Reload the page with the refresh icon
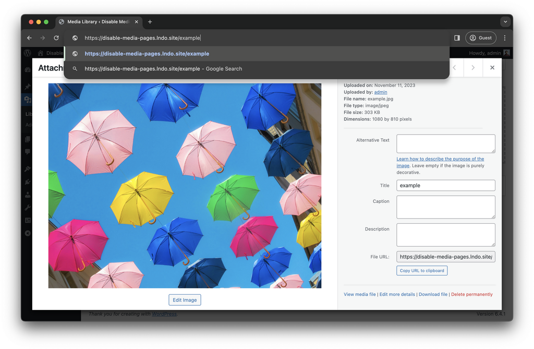 (56, 38)
